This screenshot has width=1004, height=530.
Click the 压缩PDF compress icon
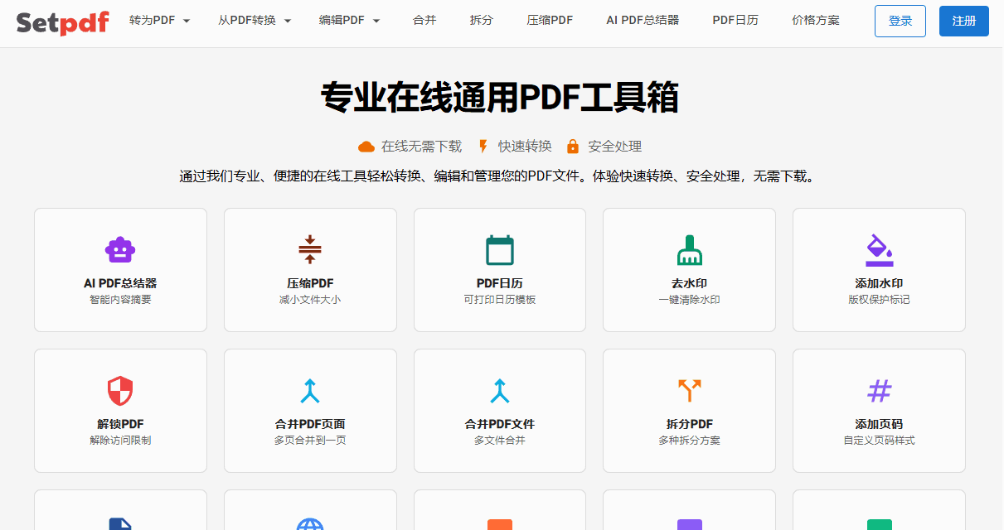pyautogui.click(x=310, y=250)
